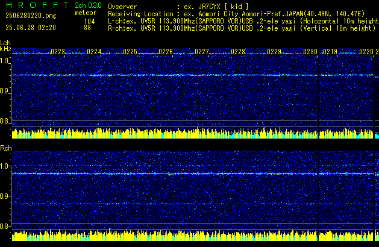
Task: Click the 0219 time marker
Action: (x=330, y=52)
